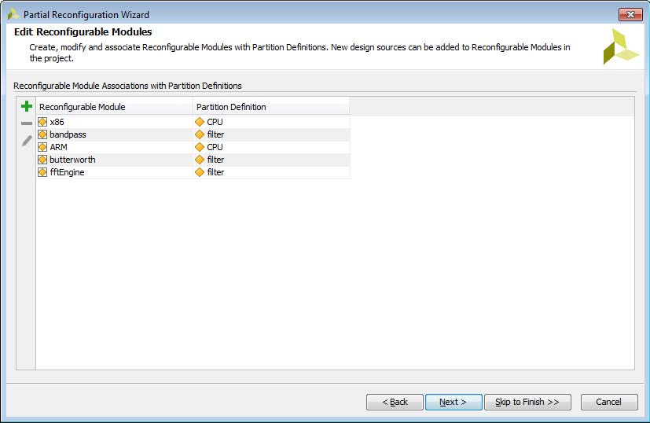Image resolution: width=650 pixels, height=423 pixels.
Task: Add a new reconfigurable module with plus icon
Action: tap(27, 106)
